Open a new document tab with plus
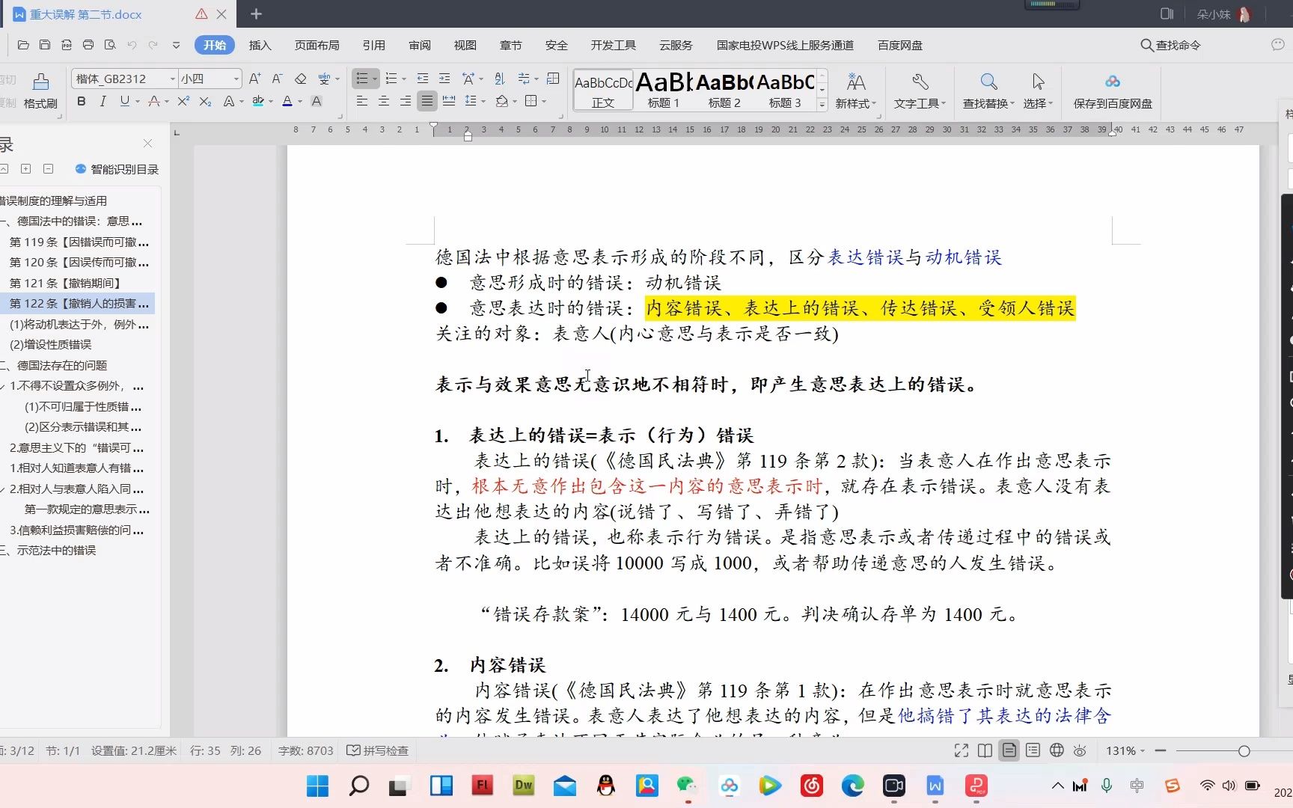The width and height of the screenshot is (1293, 808). point(256,13)
